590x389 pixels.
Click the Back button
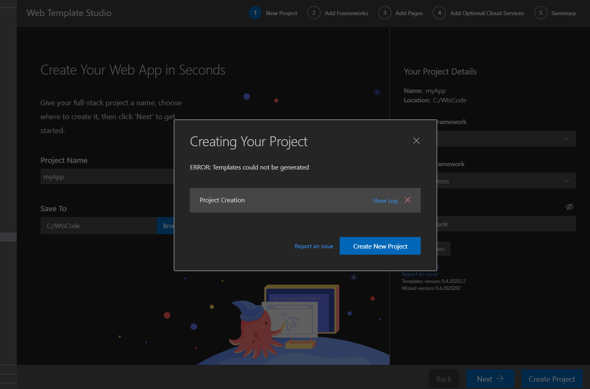point(444,379)
